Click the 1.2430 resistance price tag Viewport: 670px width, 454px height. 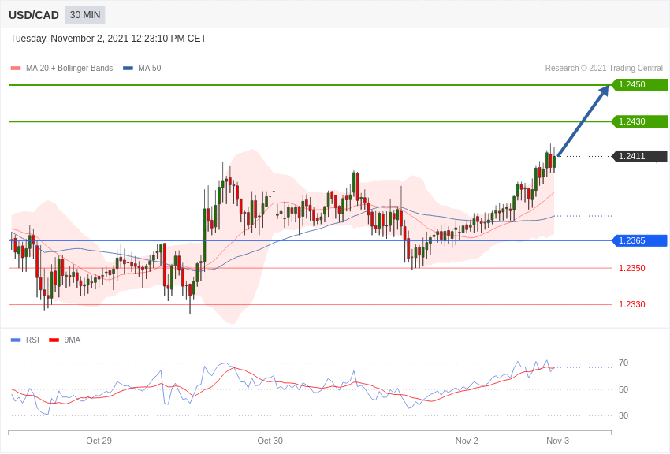click(x=639, y=121)
